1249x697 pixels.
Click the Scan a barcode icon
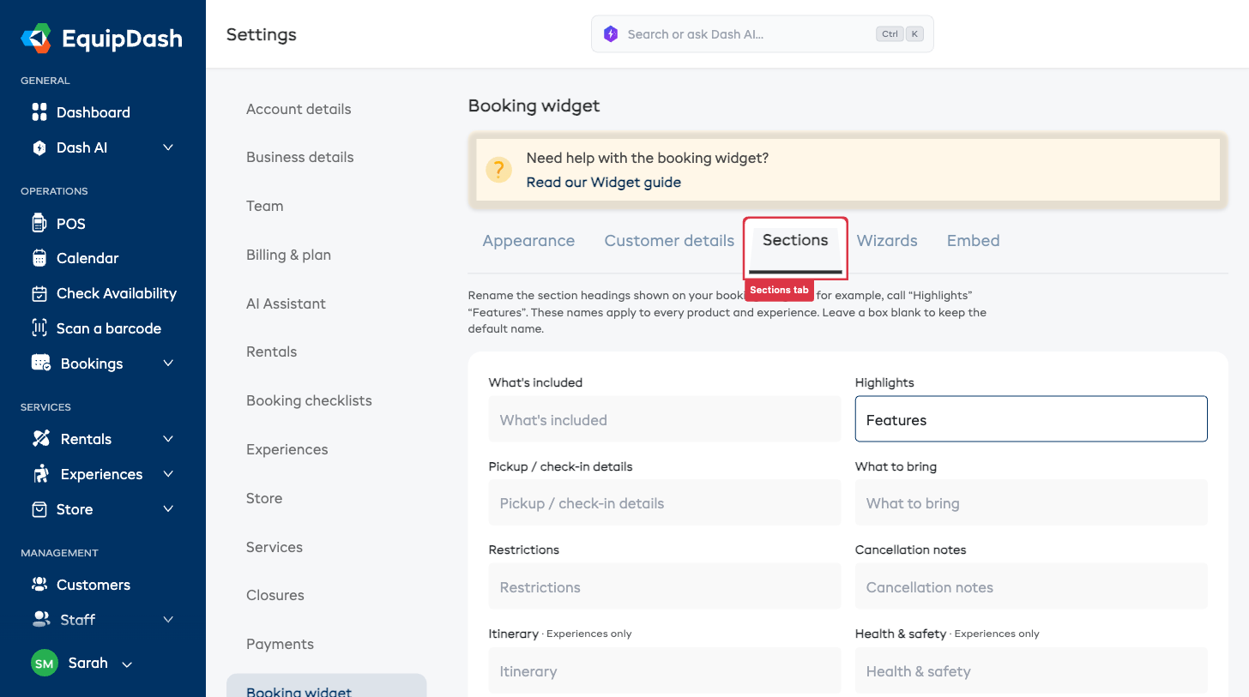[39, 328]
